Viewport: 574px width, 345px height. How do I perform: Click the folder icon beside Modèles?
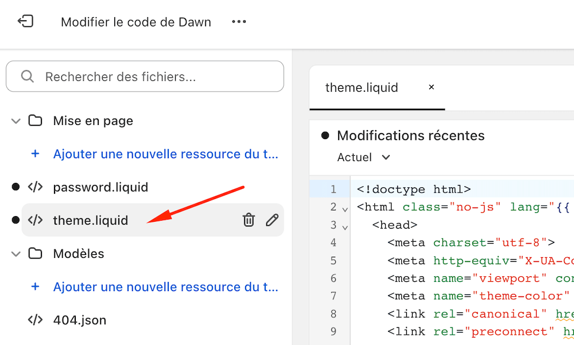[x=34, y=253]
